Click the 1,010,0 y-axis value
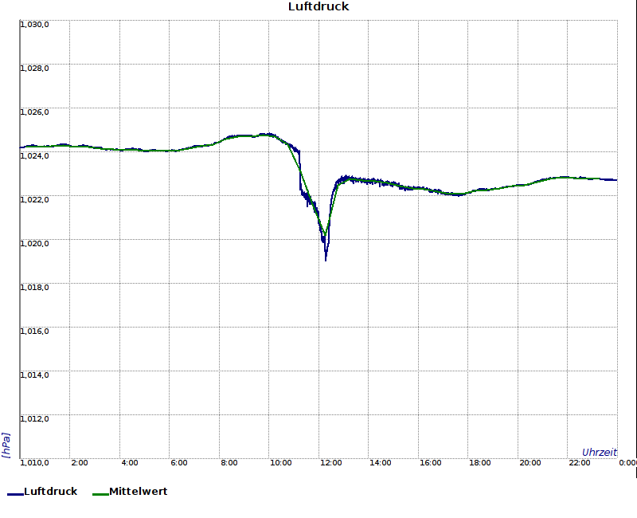This screenshot has width=637, height=518. [x=34, y=463]
